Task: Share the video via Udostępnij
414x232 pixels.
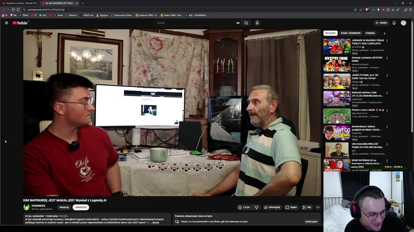Action: pos(272,207)
